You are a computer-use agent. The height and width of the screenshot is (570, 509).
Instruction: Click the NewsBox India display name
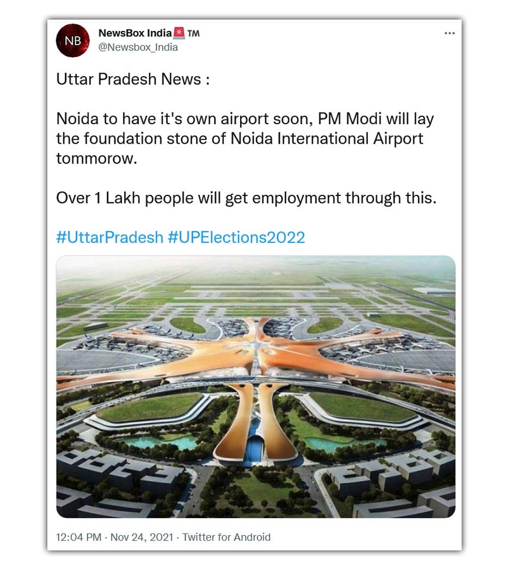[x=135, y=33]
